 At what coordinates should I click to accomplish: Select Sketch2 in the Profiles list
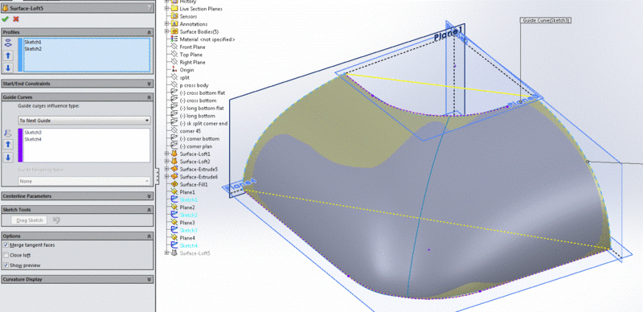pyautogui.click(x=33, y=49)
